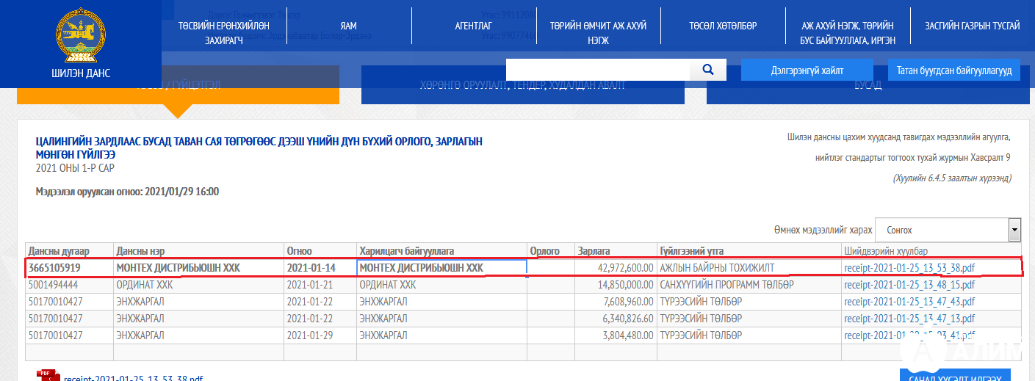This screenshot has width=1035, height=381.
Task: Switch to Хөрөнгө оруулалт, тендер tab
Action: [x=522, y=85]
